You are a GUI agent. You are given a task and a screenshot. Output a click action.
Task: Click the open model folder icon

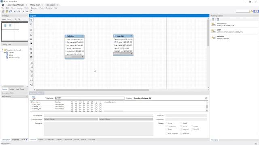7,12
